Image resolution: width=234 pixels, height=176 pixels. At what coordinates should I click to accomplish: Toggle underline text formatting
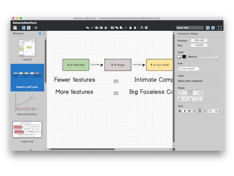coord(189,111)
